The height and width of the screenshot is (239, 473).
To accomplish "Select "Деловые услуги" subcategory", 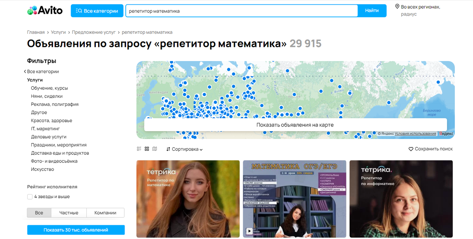I will point(49,137).
